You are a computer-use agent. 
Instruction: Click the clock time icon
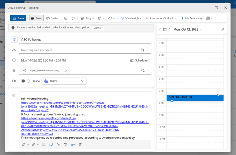[14, 60]
